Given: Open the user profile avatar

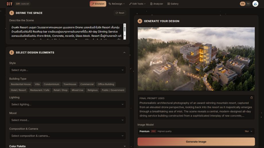Looking at the screenshot, I should [255, 4].
